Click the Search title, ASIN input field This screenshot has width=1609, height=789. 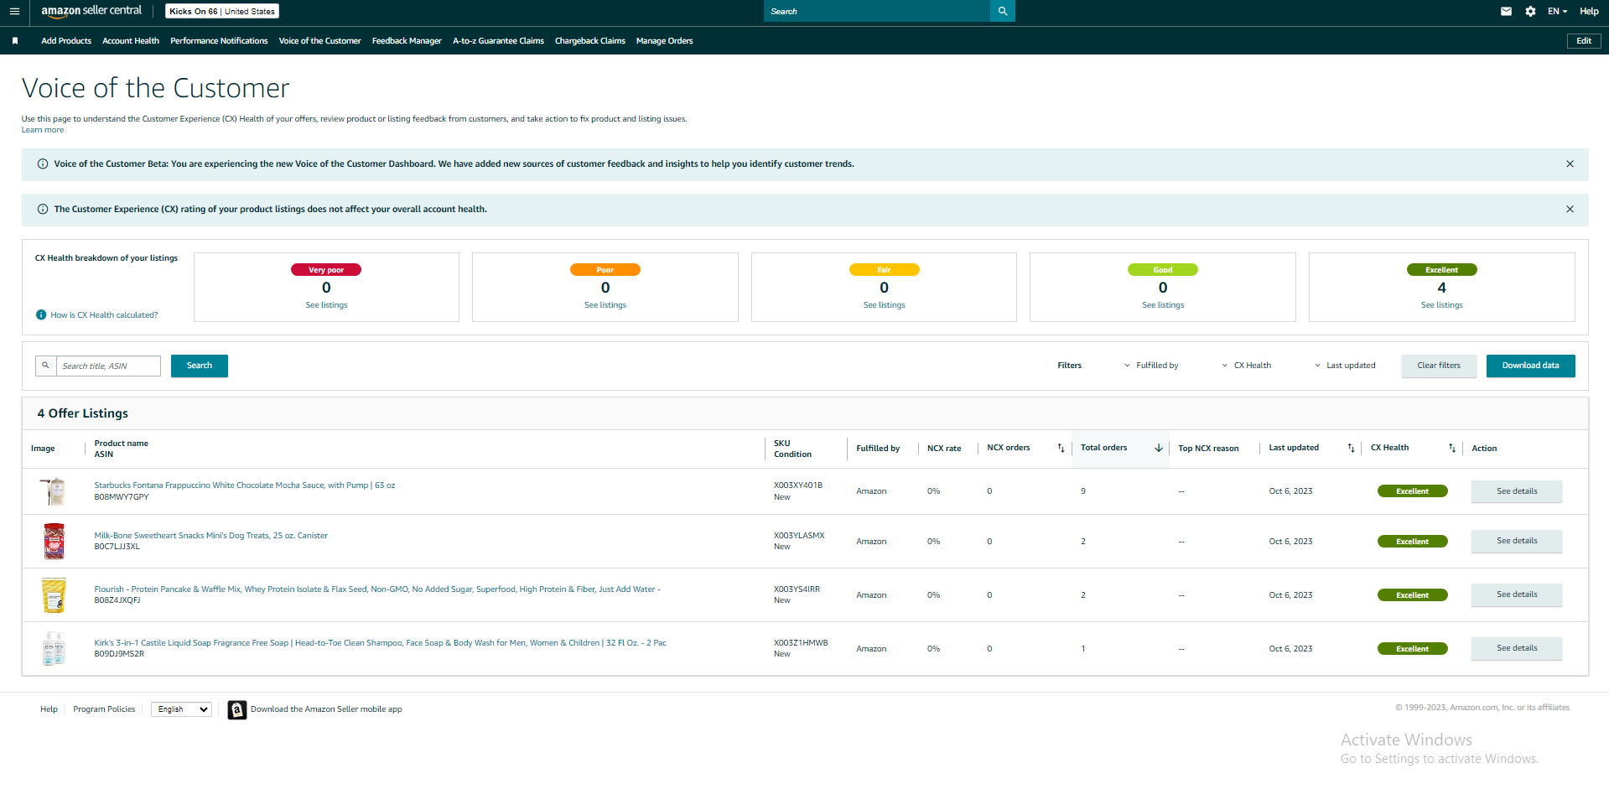tap(108, 366)
